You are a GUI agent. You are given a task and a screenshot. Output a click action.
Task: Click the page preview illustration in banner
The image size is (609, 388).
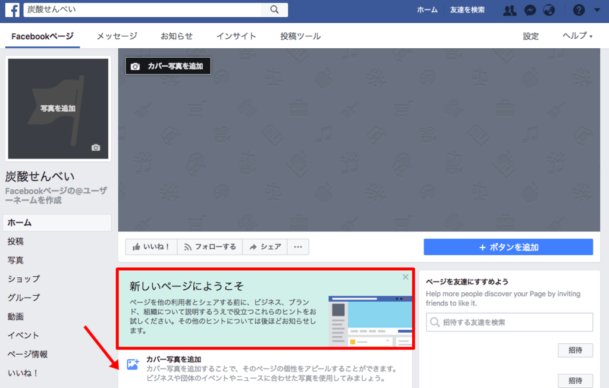pos(370,321)
